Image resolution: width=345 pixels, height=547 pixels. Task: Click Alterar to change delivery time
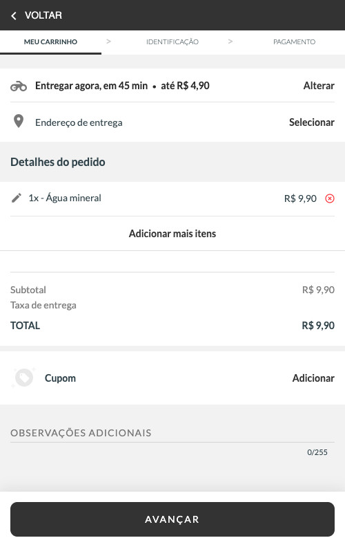pyautogui.click(x=319, y=86)
